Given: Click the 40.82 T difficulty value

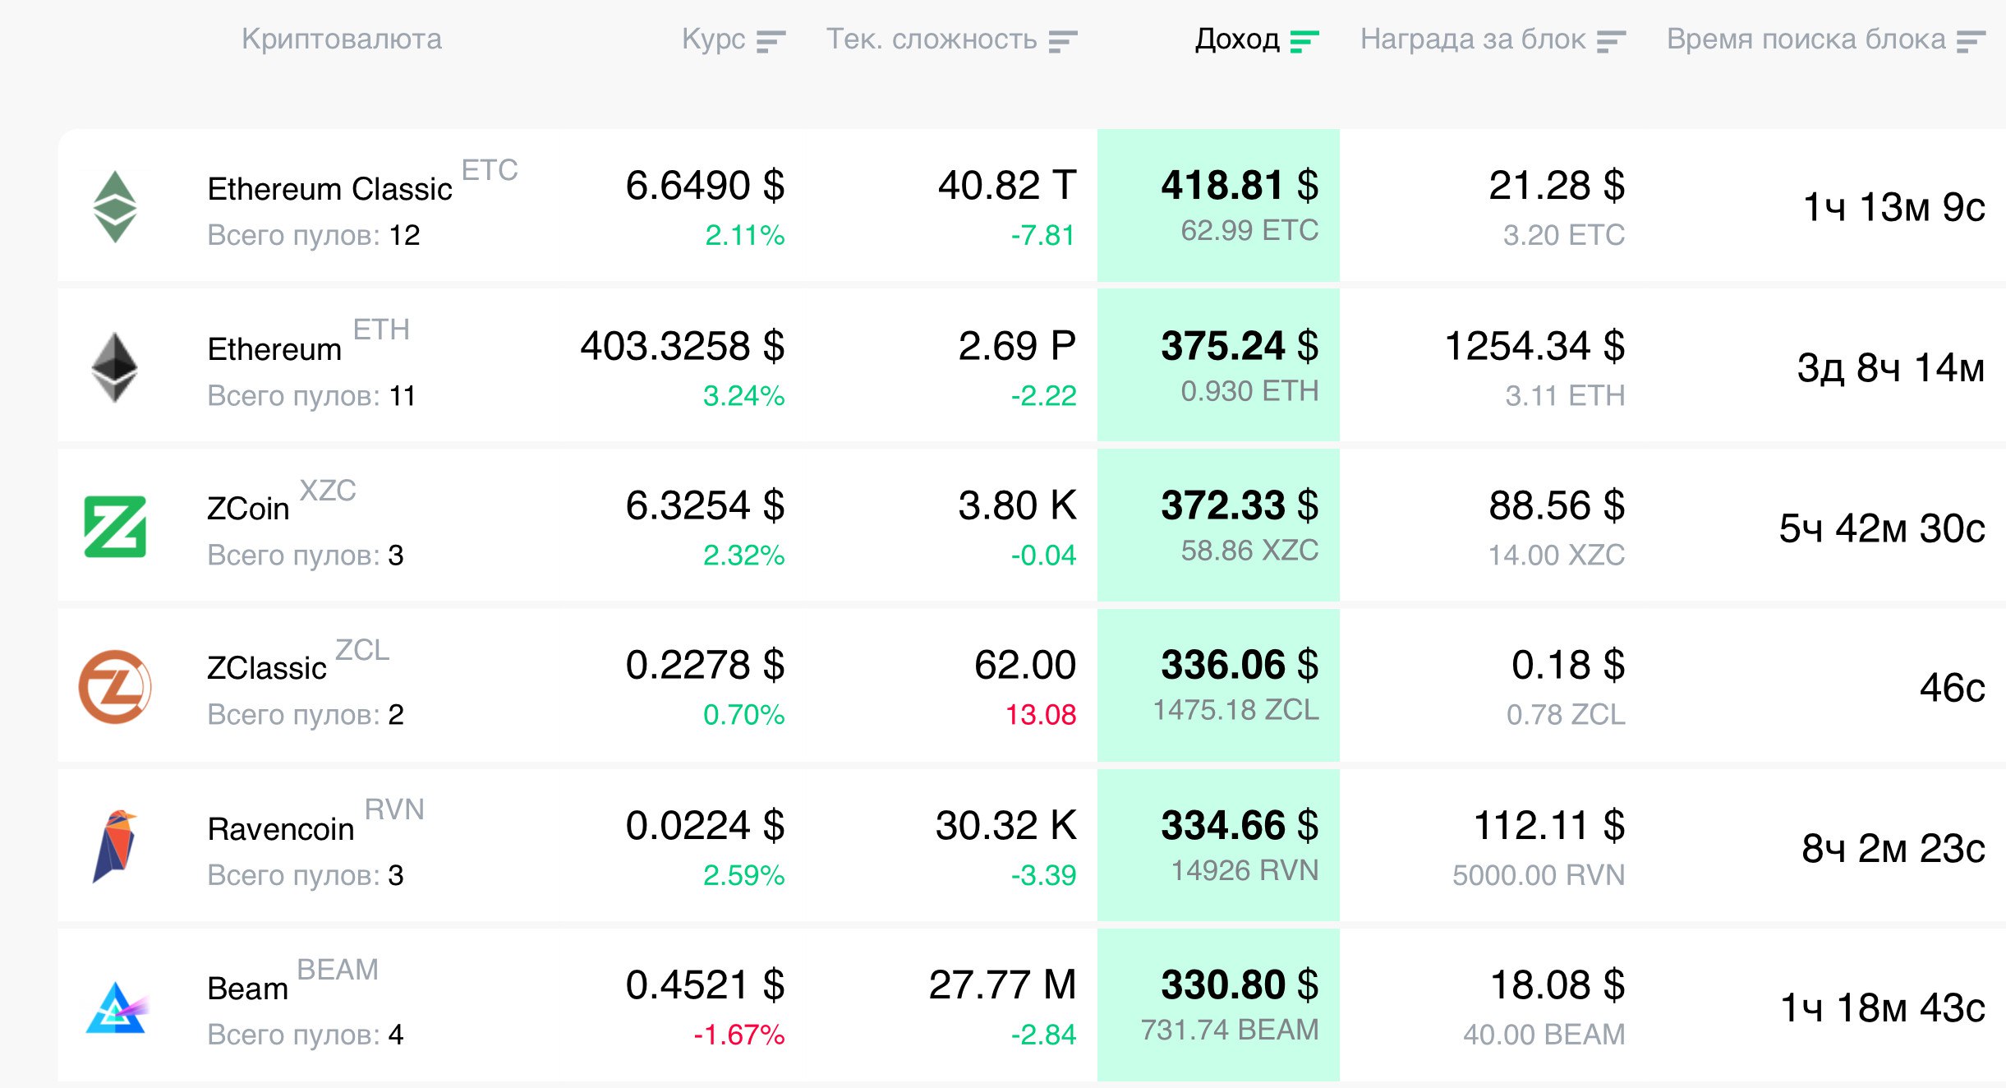Looking at the screenshot, I should tap(1007, 186).
